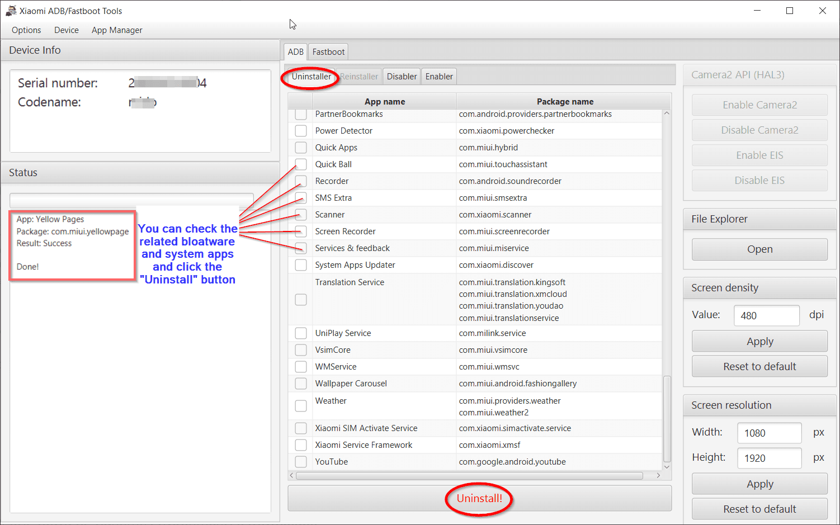Apply the screen resolution values
This screenshot has width=840, height=525.
pyautogui.click(x=759, y=484)
